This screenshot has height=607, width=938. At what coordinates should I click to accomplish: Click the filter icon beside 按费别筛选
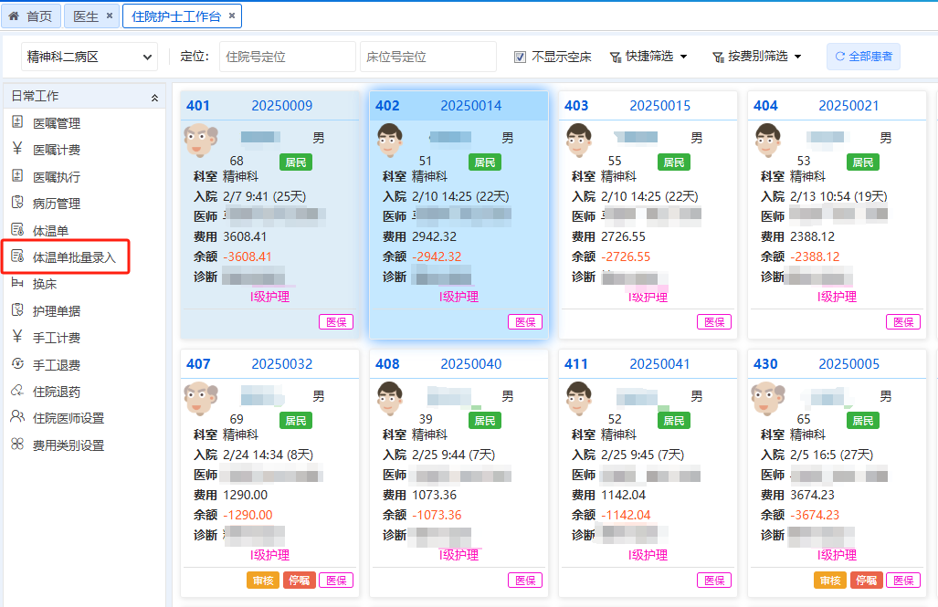pyautogui.click(x=718, y=57)
